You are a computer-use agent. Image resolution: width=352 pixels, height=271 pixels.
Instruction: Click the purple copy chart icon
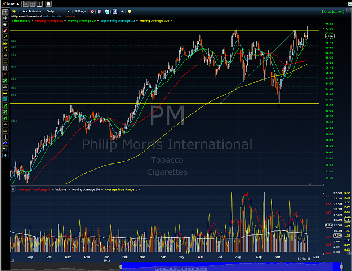click(100, 11)
